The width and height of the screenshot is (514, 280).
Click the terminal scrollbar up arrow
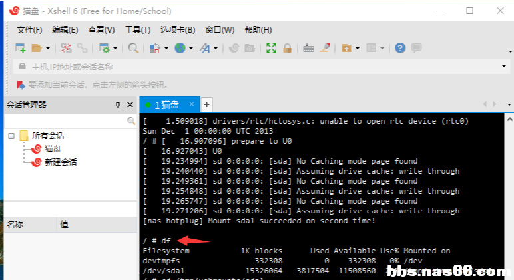point(510,120)
